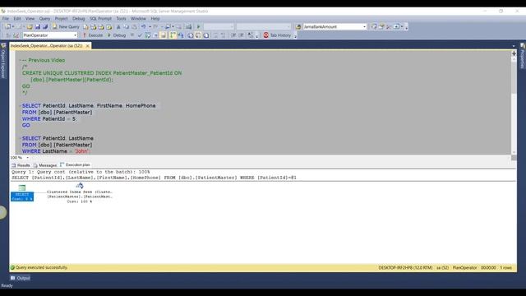Click the Parse checkmark icon
This screenshot has width=526, height=296.
coord(140,35)
